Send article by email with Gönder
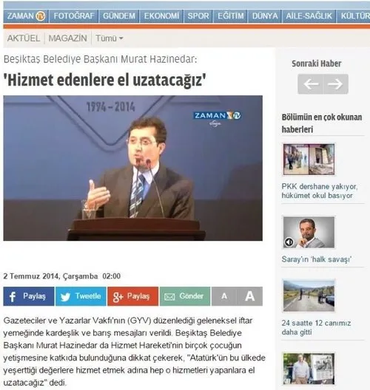Image resolution: width=370 pixels, height=390 pixels. 185,296
